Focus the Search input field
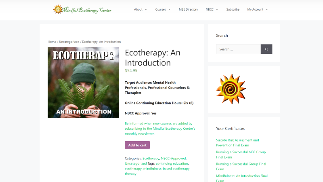 [x=238, y=49]
